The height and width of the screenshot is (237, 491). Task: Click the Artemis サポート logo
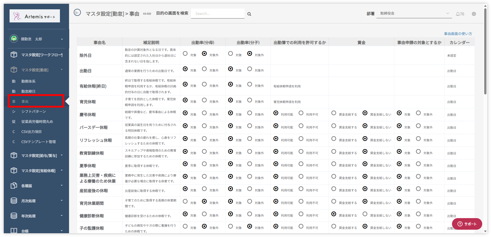coord(35,16)
